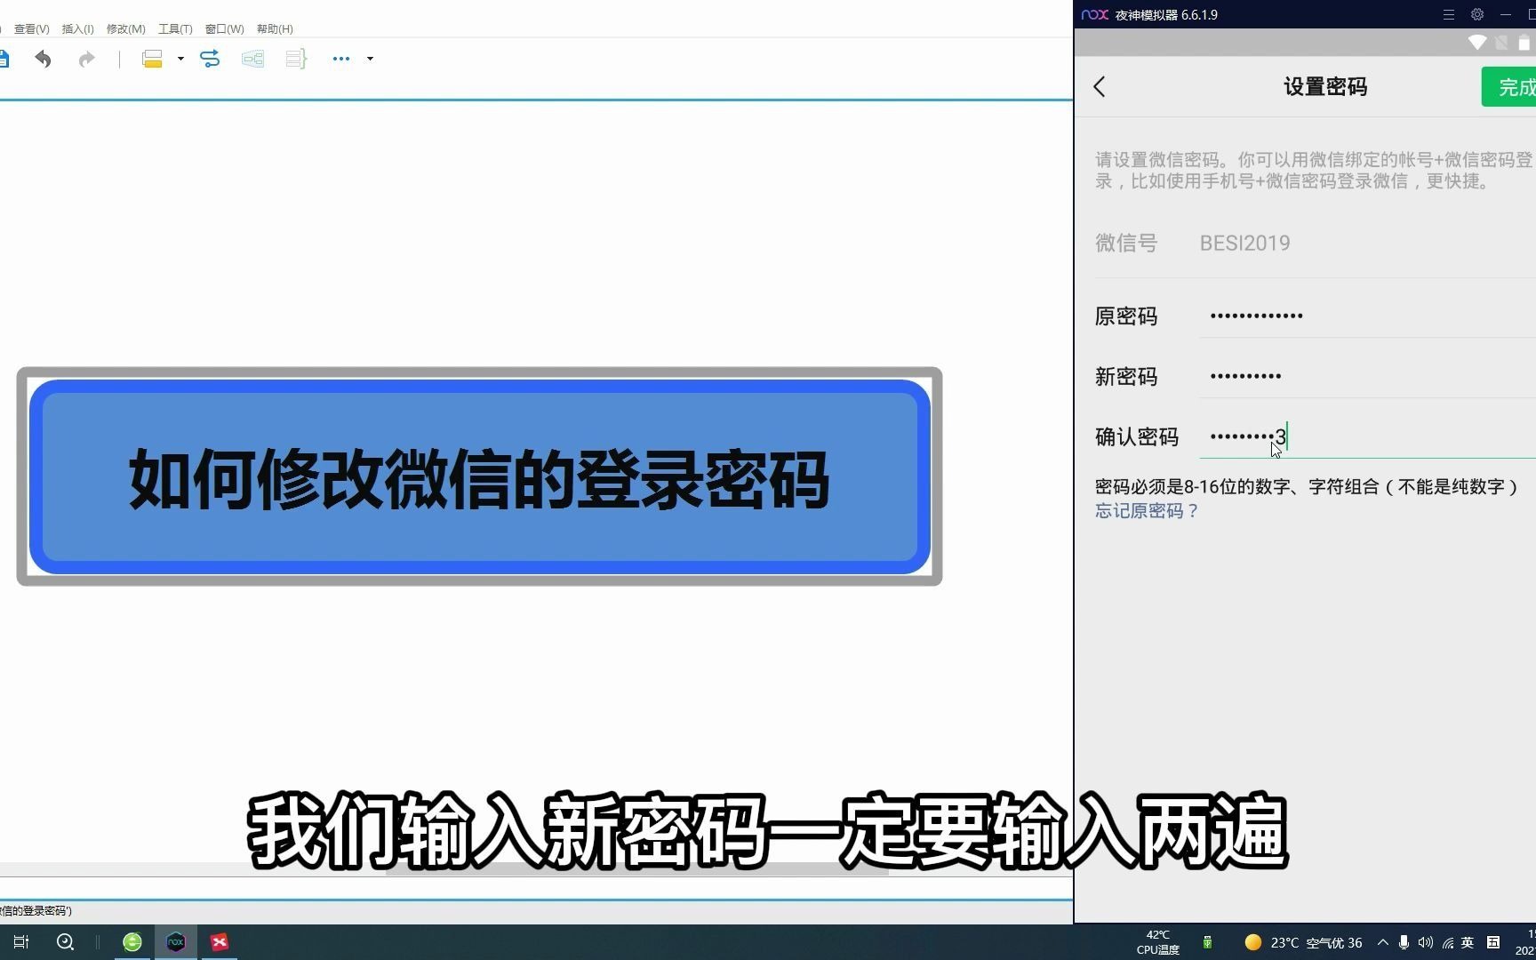Click the Android Wi-Fi status icon
This screenshot has height=960, width=1536.
point(1477,43)
